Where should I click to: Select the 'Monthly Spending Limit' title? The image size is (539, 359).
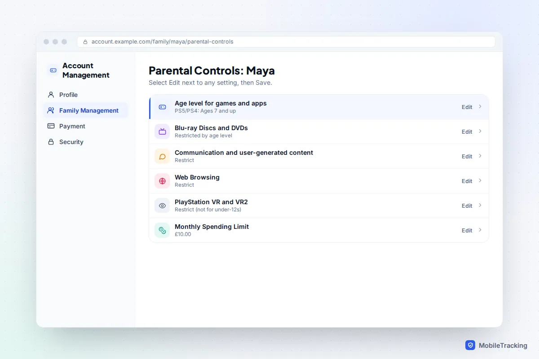click(x=212, y=227)
